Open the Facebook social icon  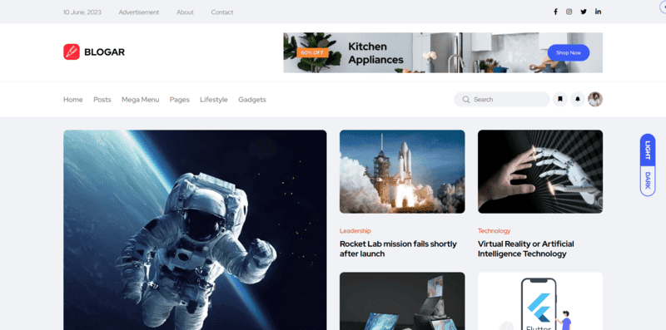click(555, 12)
